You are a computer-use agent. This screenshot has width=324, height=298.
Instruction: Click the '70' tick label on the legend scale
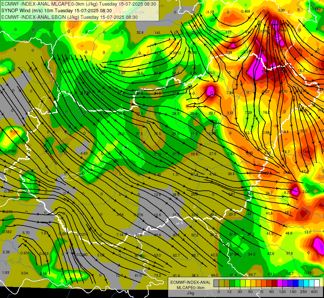tap(261, 292)
